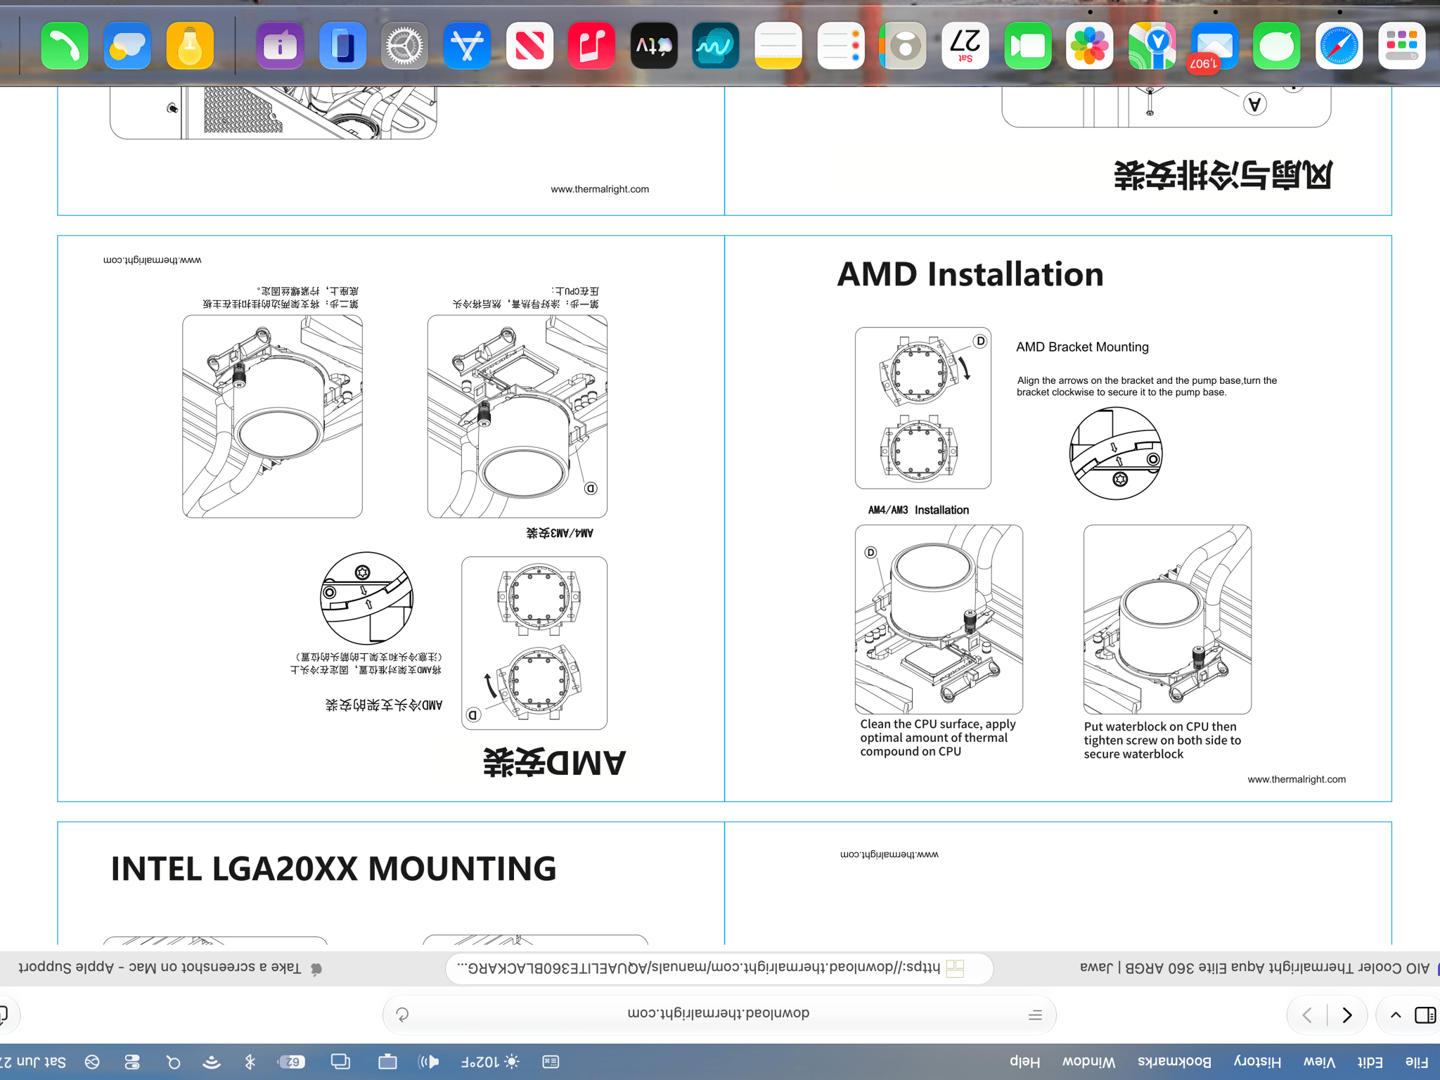
Task: Click the INTEL LGA20XX MOUNTING heading
Action: (x=333, y=868)
